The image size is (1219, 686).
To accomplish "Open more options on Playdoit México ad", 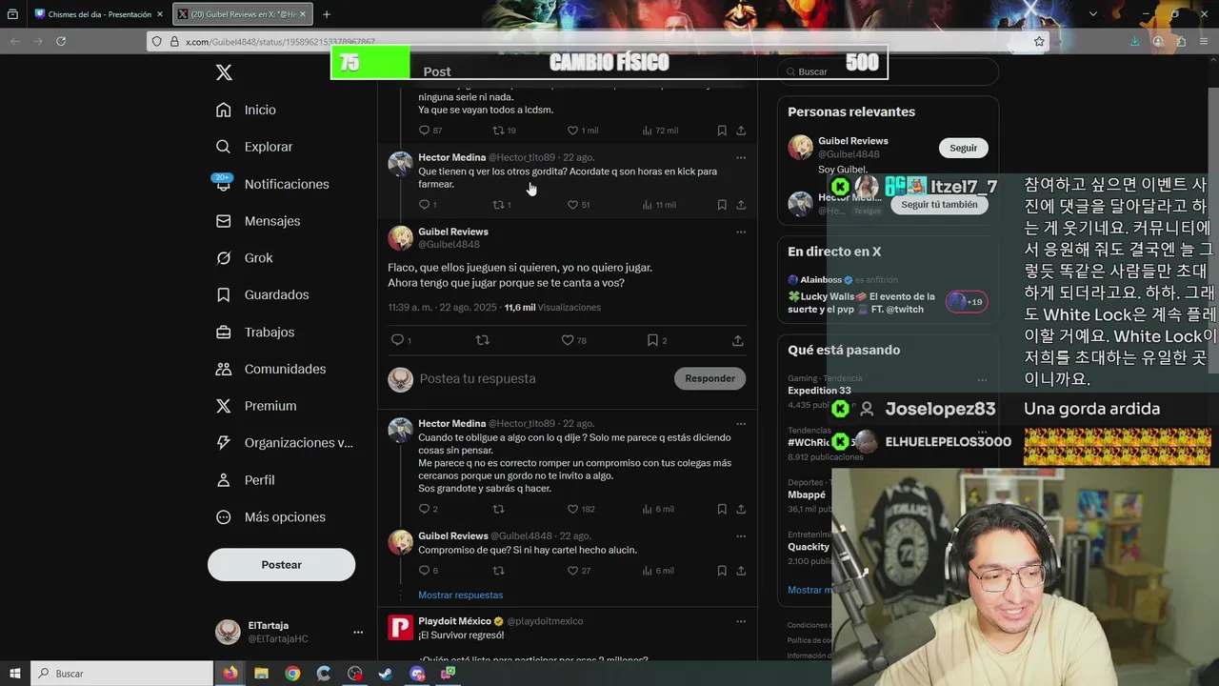I will [x=741, y=621].
